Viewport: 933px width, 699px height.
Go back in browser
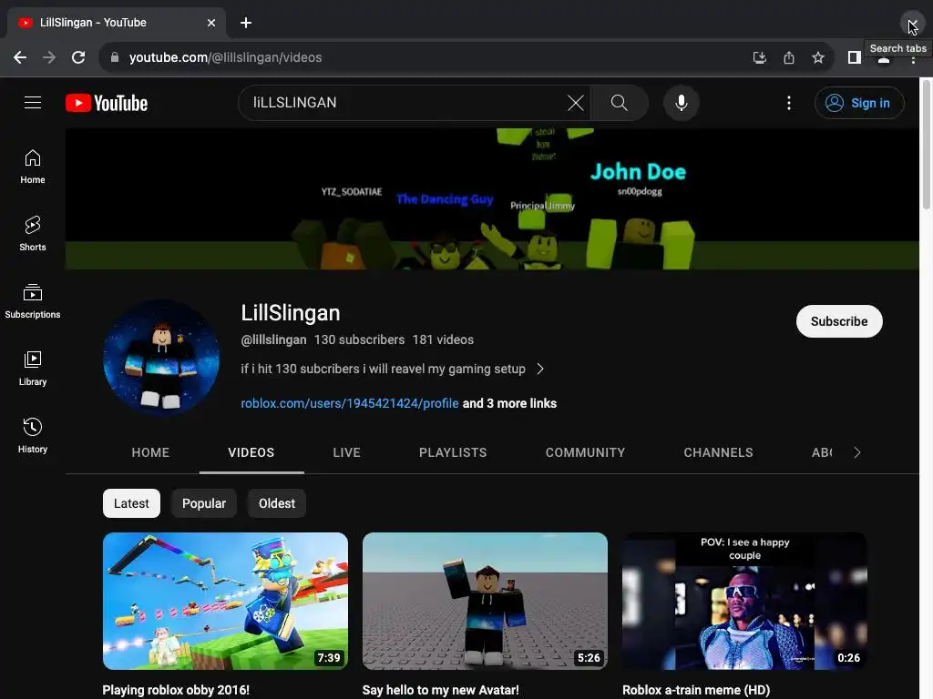(20, 57)
